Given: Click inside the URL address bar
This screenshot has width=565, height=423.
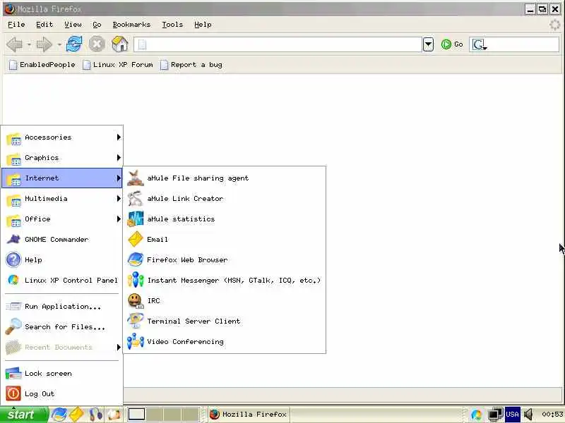Looking at the screenshot, I should point(278,44).
